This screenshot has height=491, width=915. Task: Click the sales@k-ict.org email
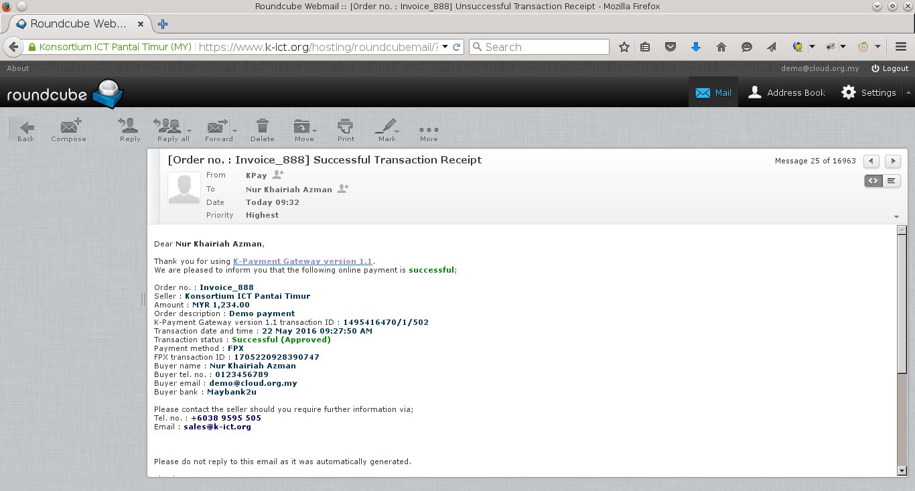coord(218,427)
